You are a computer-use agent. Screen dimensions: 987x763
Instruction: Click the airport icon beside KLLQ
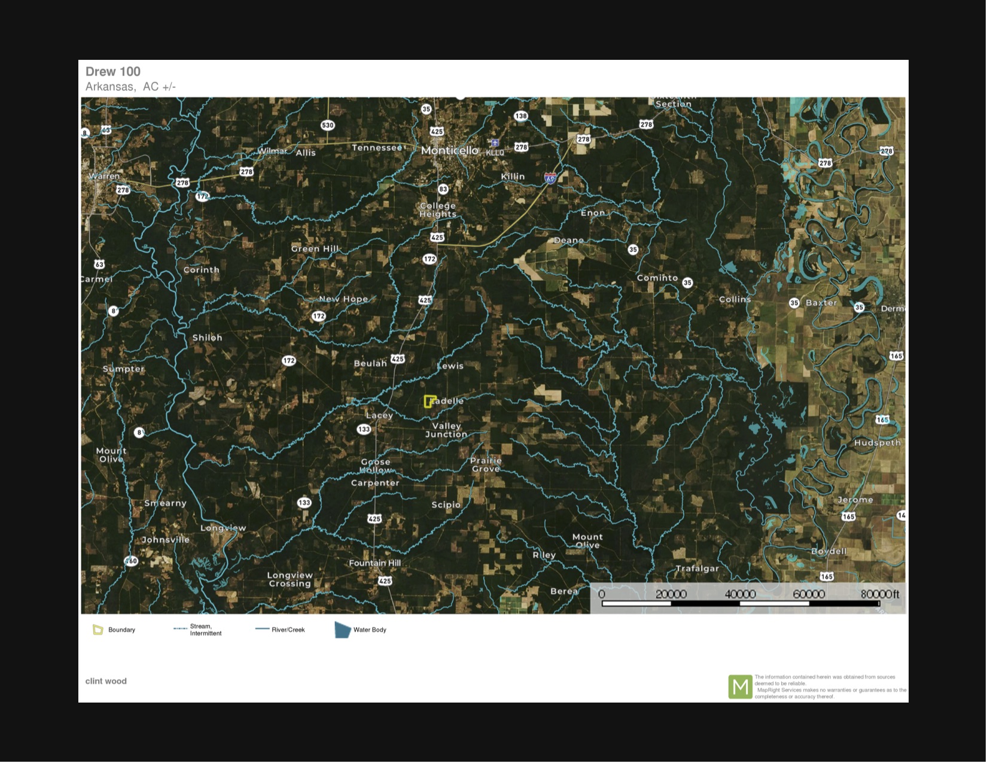coord(494,143)
